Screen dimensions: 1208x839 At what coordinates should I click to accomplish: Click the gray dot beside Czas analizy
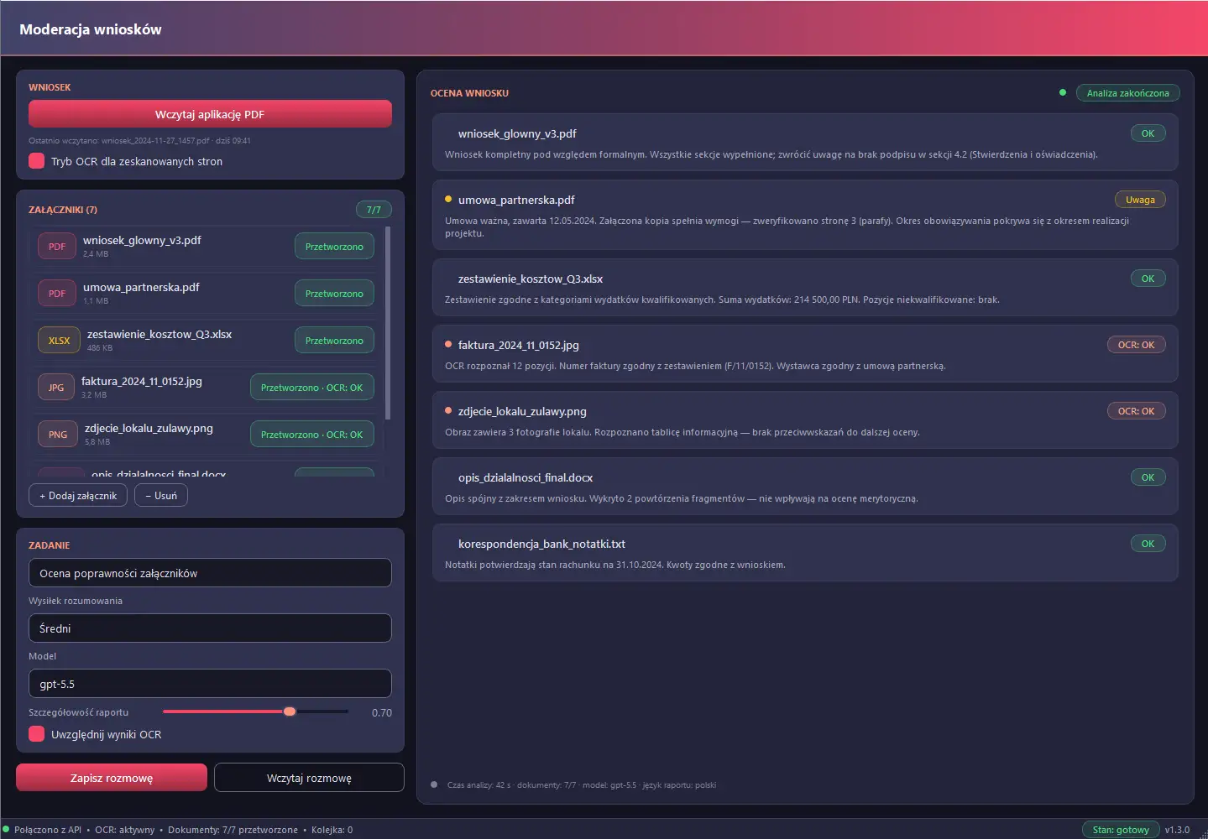pos(434,784)
